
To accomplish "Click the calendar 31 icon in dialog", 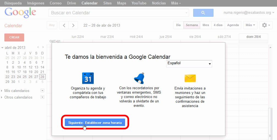I will (x=88, y=78).
